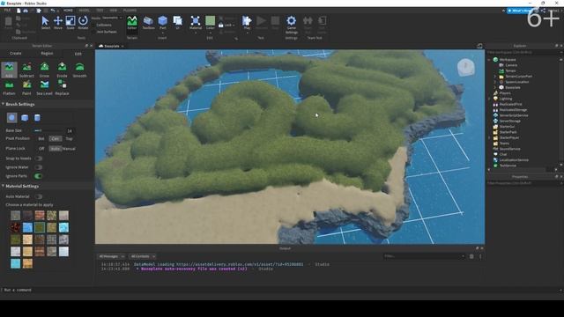Toggle Snap to Voxels switch

click(39, 158)
